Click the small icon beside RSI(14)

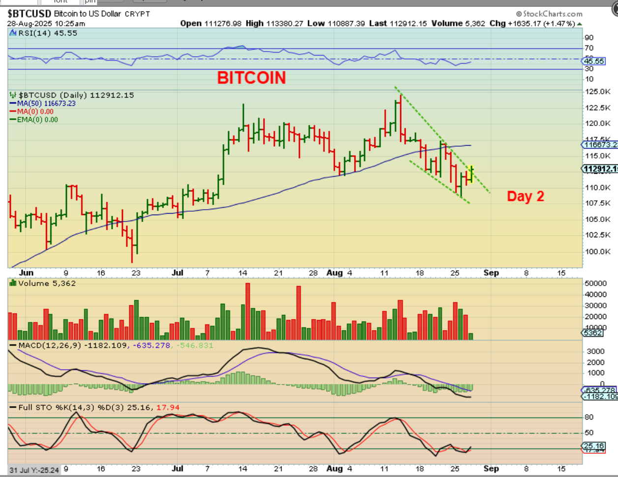13,33
